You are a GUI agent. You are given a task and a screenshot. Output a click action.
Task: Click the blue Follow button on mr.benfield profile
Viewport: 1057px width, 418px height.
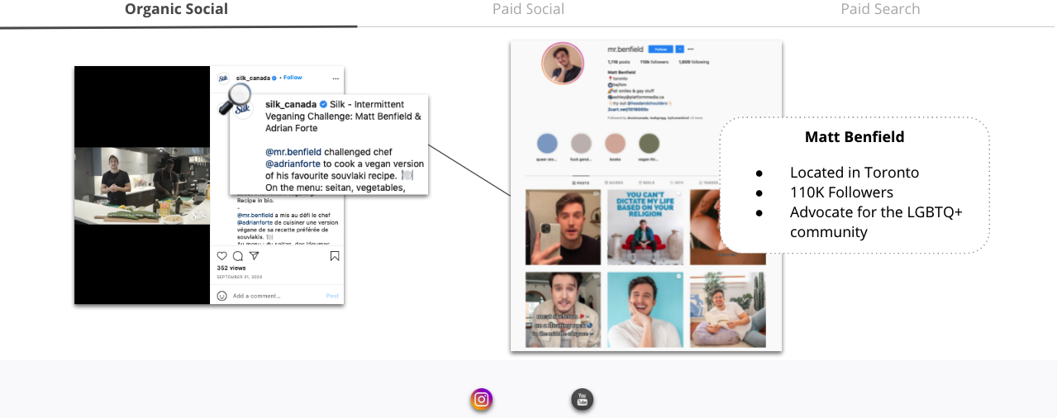coord(660,49)
